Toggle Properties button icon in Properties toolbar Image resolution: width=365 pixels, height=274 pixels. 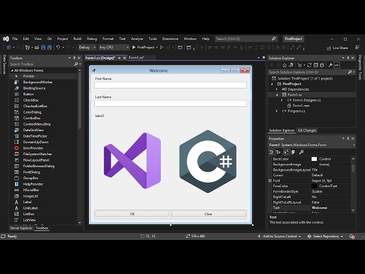tap(286, 152)
